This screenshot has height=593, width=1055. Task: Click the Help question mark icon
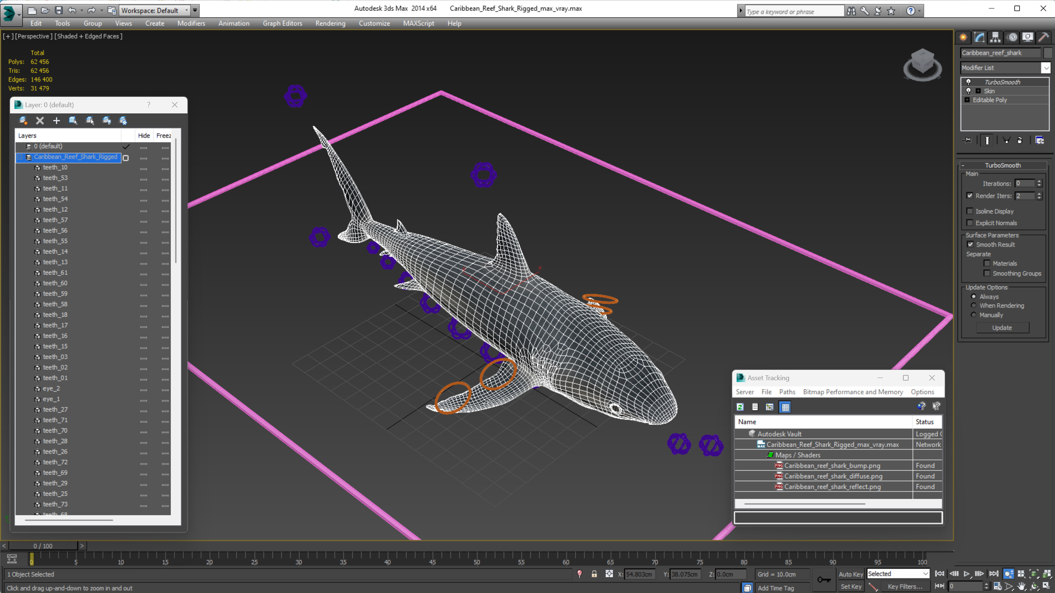910,11
